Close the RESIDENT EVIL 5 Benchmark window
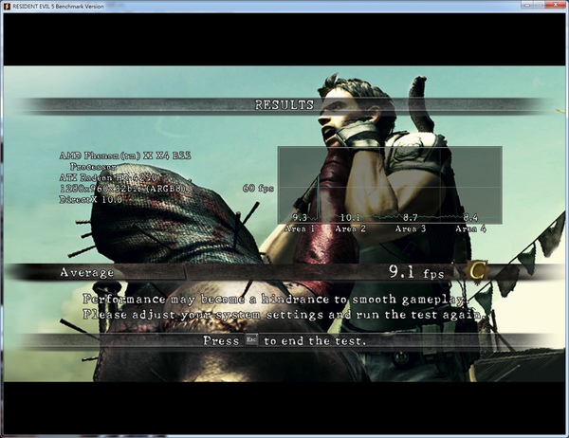Screen dimensions: 569x438 point(555,5)
